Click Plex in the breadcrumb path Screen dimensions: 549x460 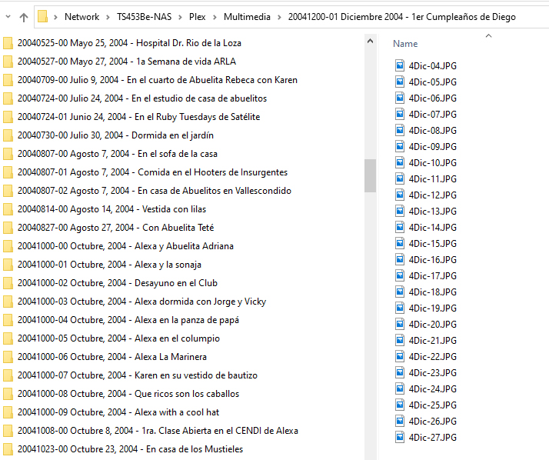[x=197, y=17]
